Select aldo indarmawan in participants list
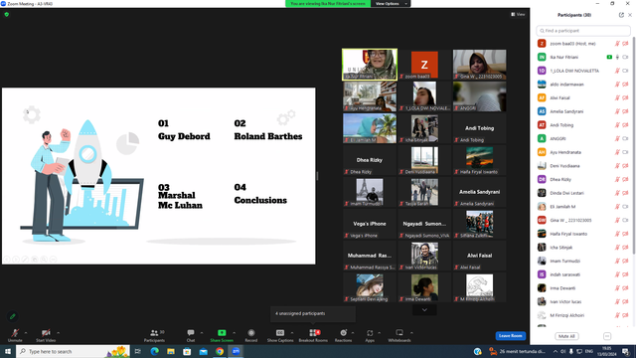Image resolution: width=636 pixels, height=358 pixels. pos(583,85)
